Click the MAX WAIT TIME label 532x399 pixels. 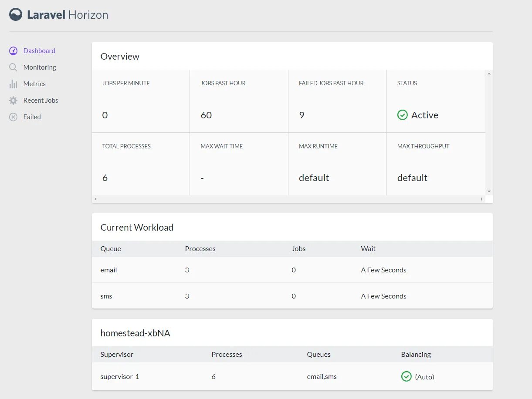[x=222, y=146]
